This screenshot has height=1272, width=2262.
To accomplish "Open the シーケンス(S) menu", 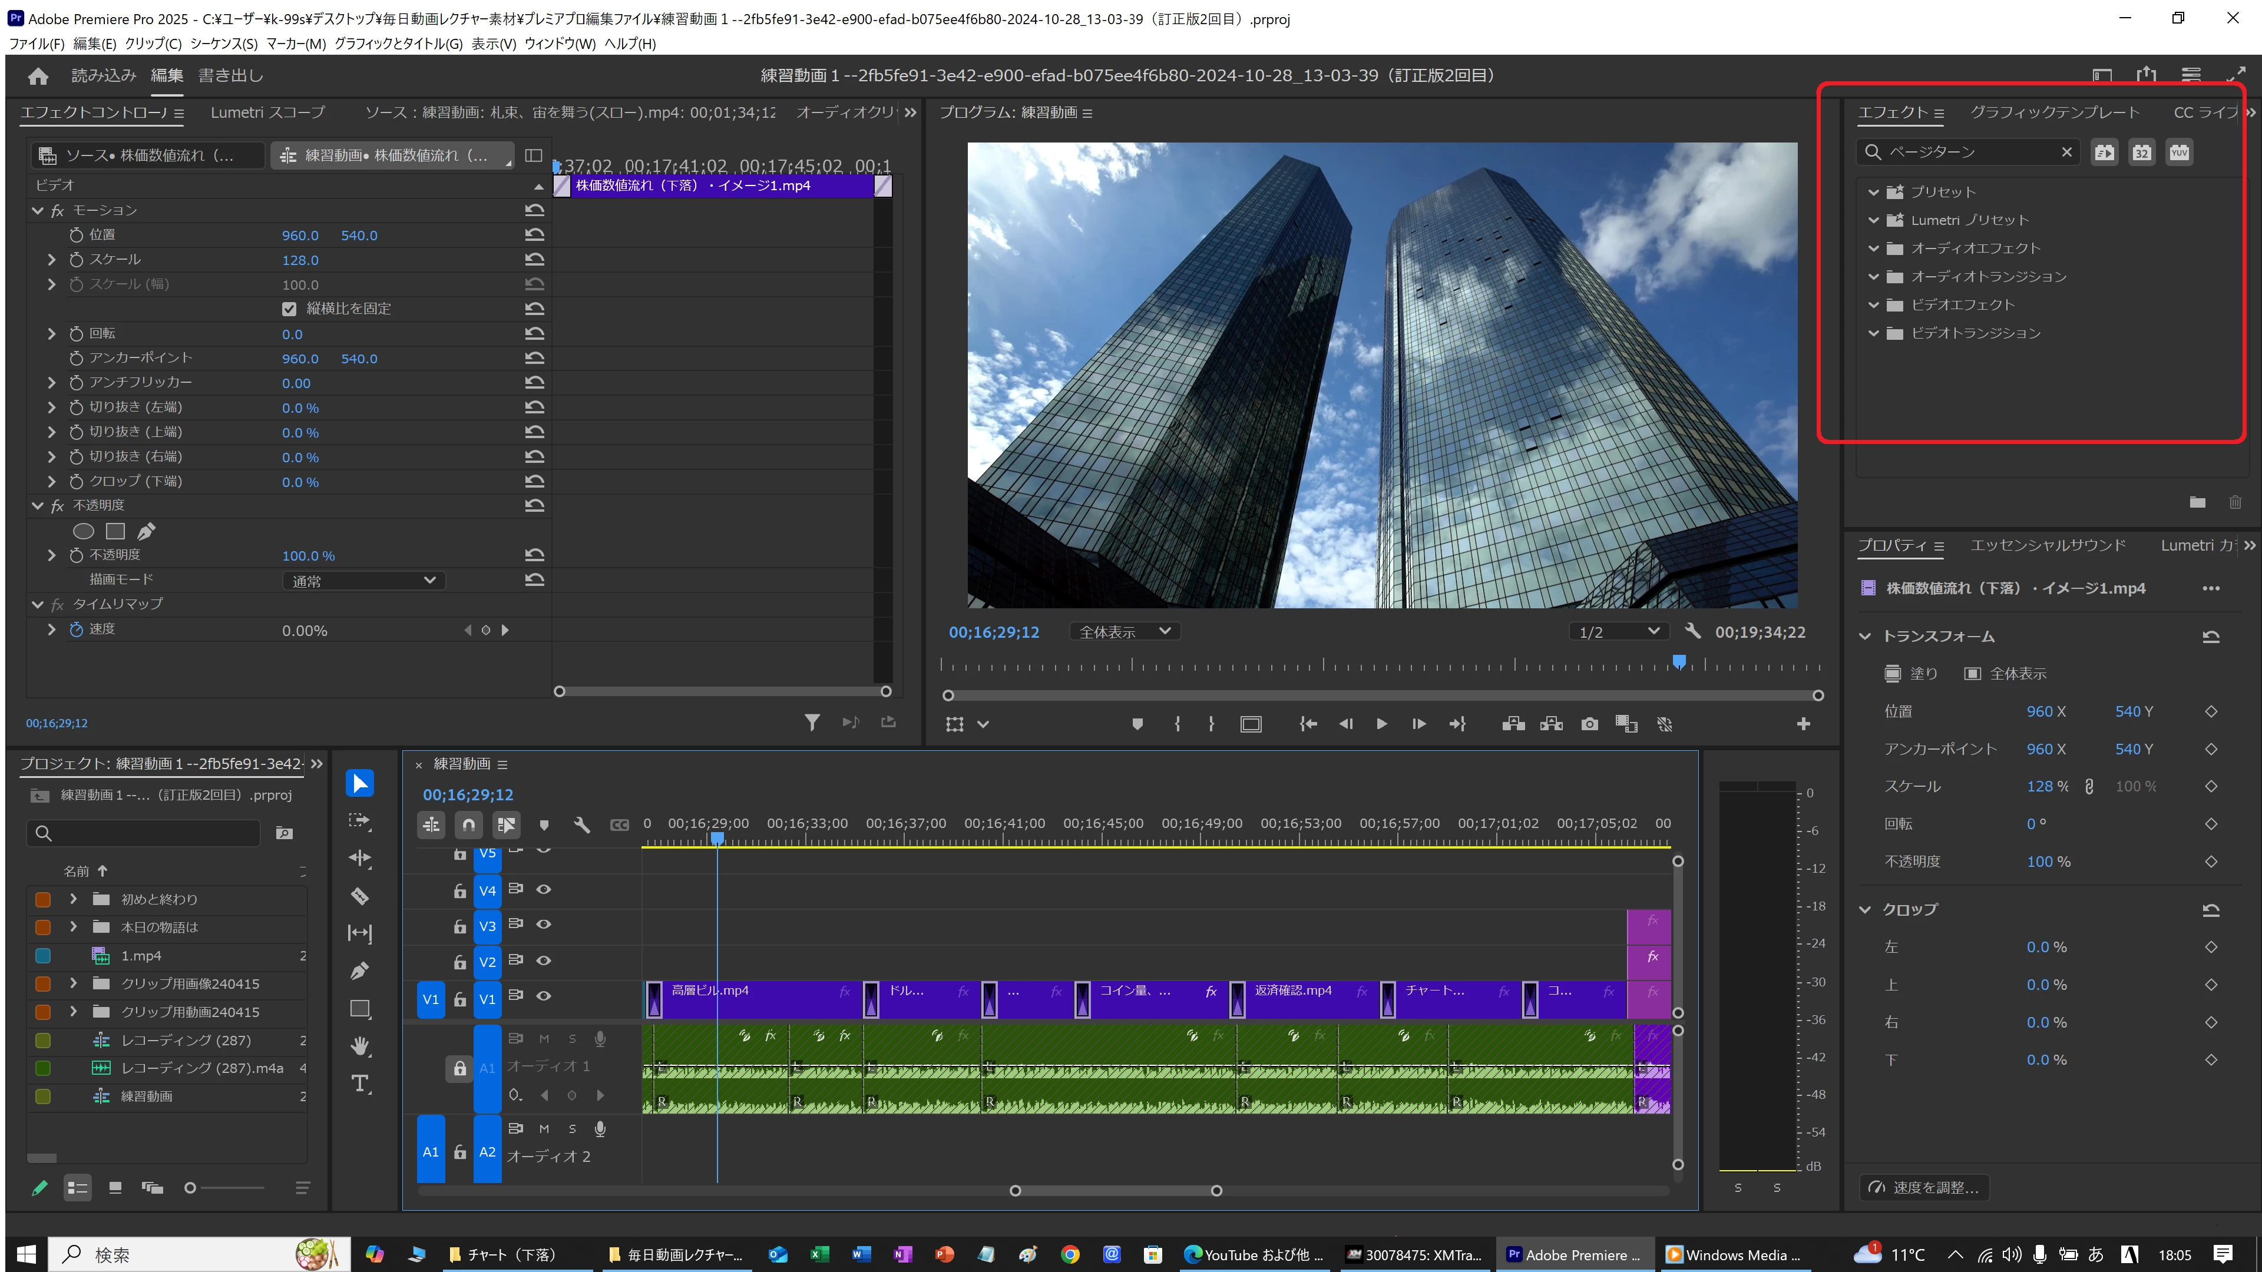I will (x=224, y=44).
